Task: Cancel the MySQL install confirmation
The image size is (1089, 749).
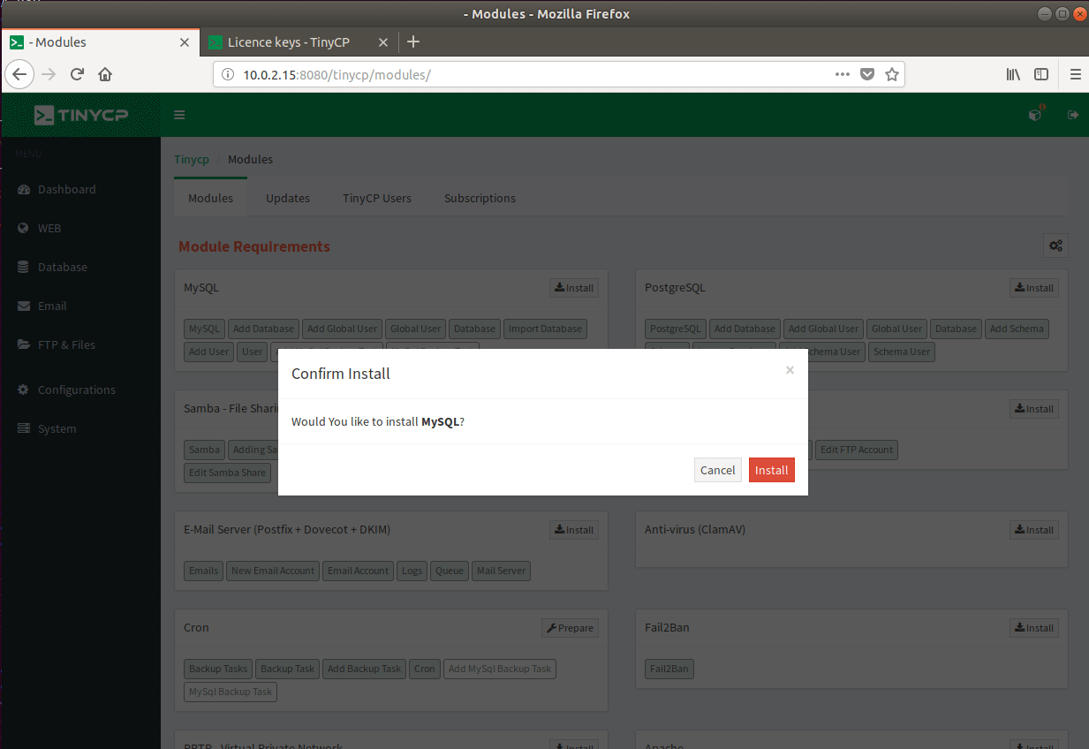Action: (x=717, y=470)
